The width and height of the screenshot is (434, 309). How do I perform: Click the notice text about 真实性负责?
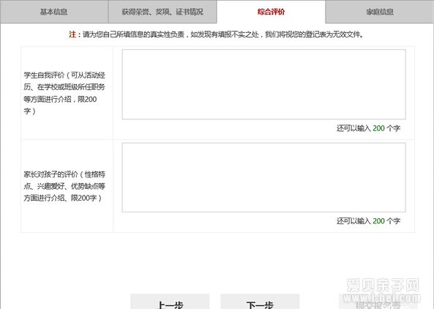(x=222, y=34)
